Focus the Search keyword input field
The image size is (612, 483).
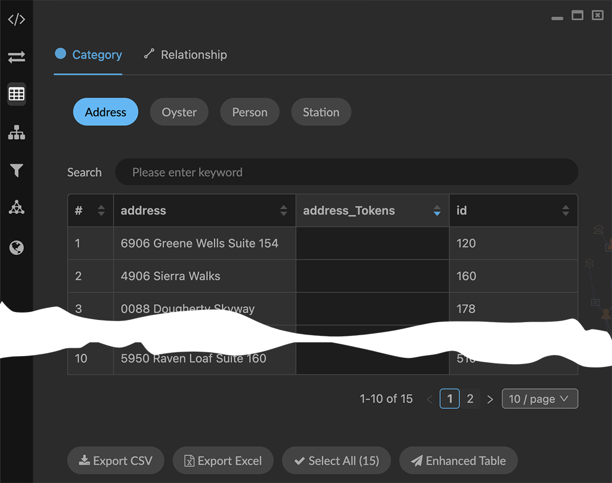coord(346,172)
